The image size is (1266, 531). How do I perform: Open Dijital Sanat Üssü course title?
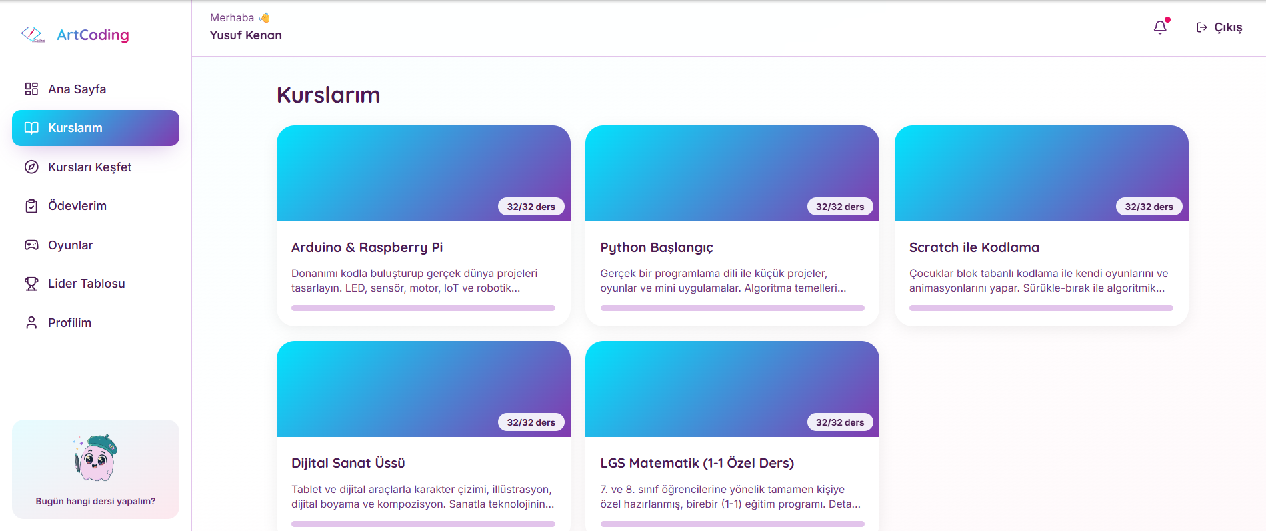point(348,463)
